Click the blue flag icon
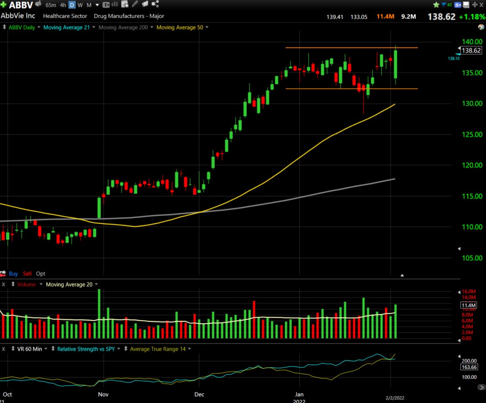This screenshot has height=403, width=486. tap(443, 5)
